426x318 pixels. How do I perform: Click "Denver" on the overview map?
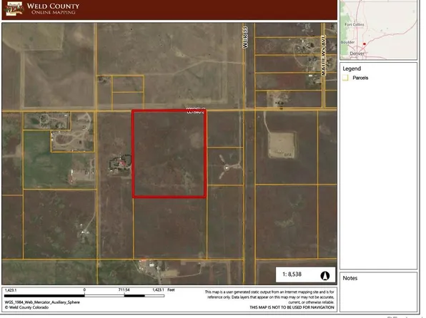point(357,53)
